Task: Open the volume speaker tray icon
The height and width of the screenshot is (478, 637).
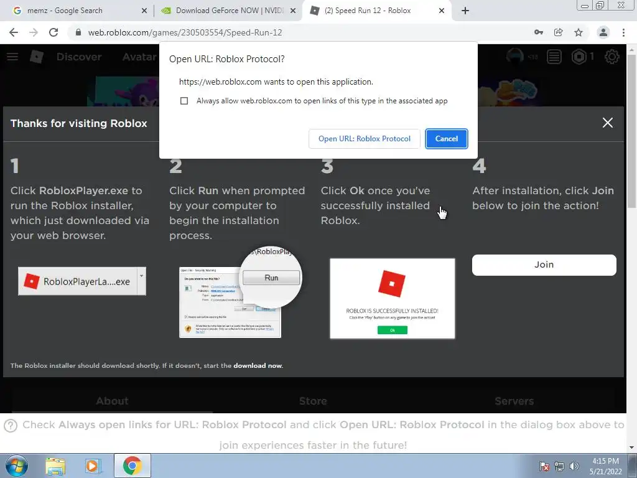Action: pos(574,466)
